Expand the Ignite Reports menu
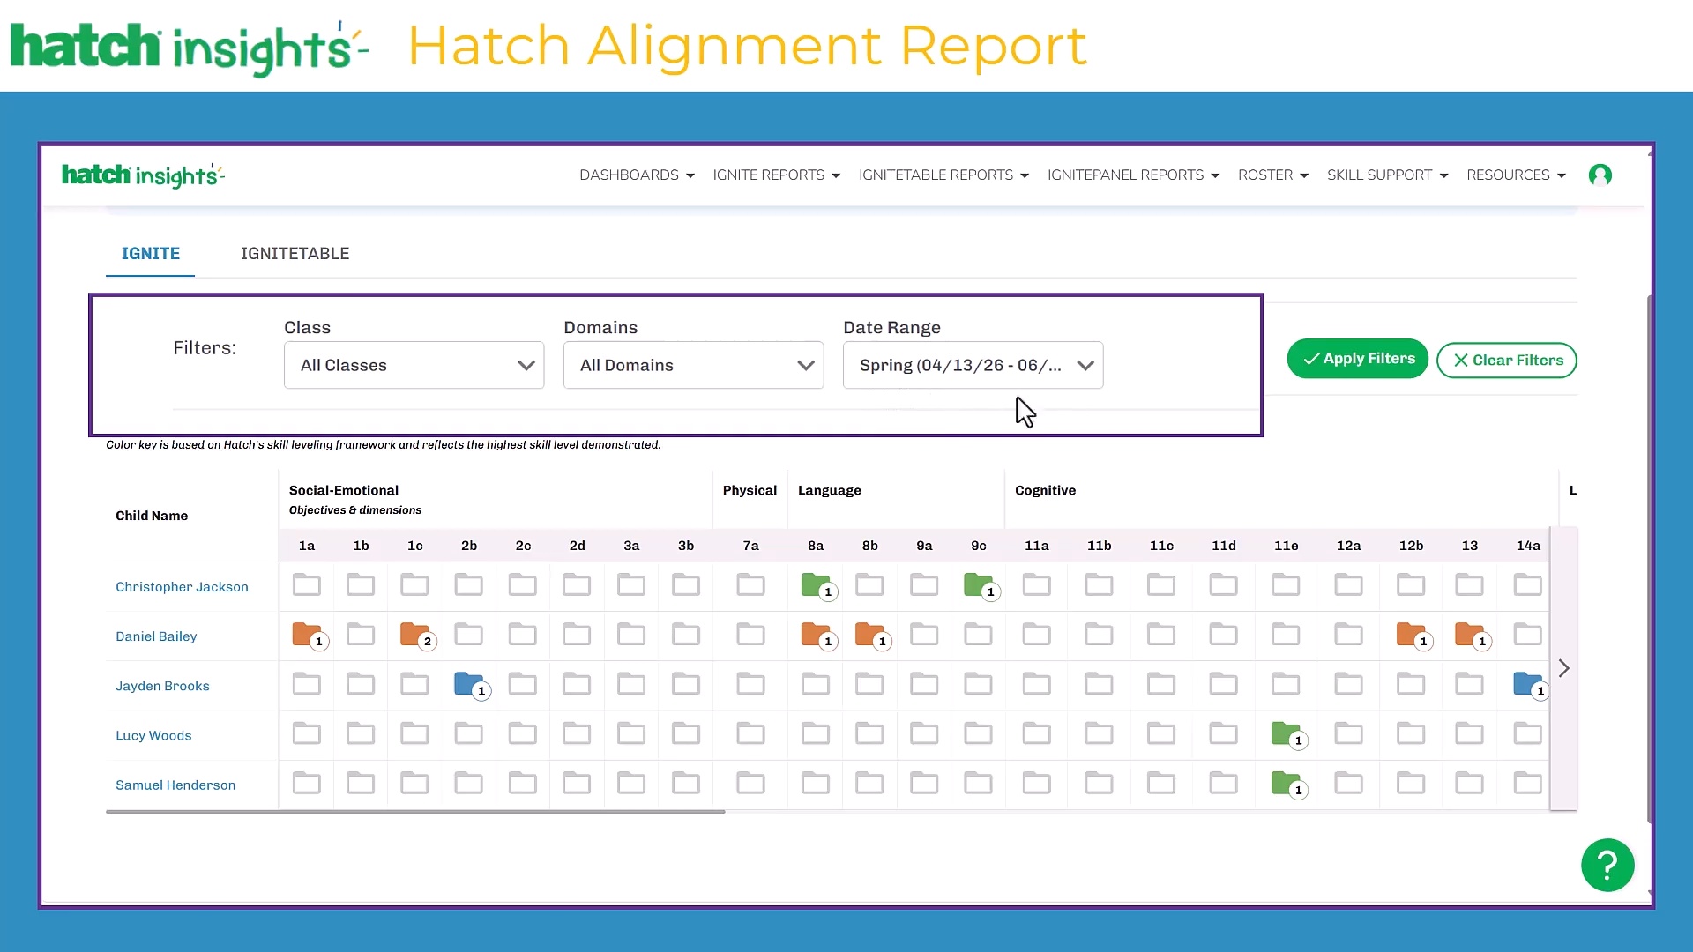This screenshot has height=952, width=1693. (776, 175)
